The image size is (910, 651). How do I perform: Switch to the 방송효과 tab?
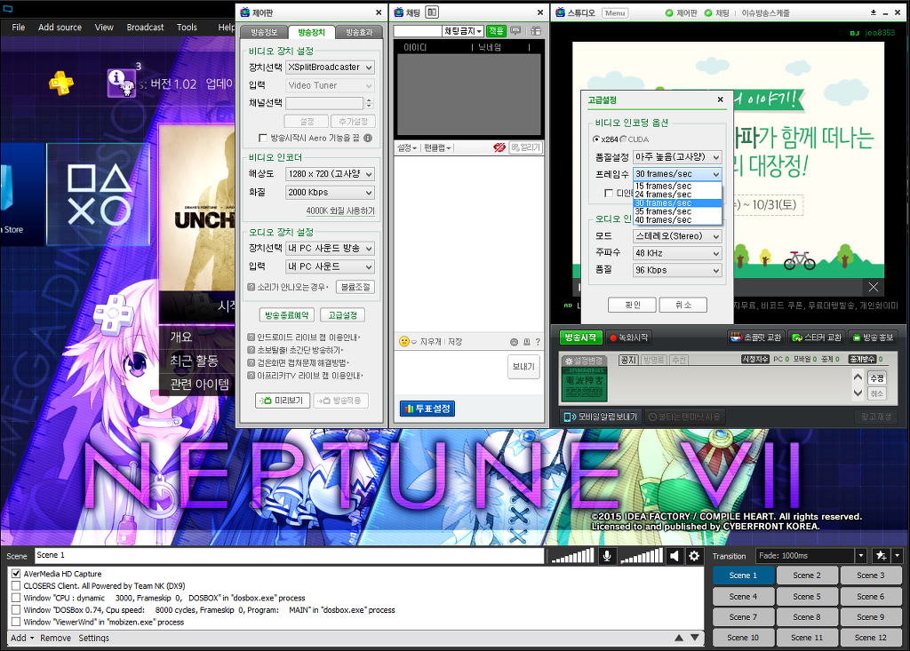(359, 33)
